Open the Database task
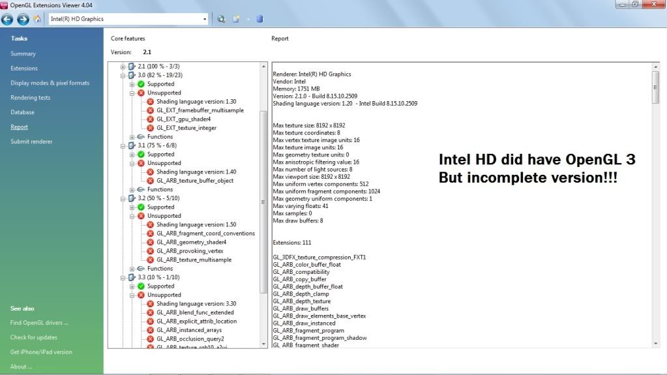Screen dimensions: 667x375 pyautogui.click(x=22, y=112)
